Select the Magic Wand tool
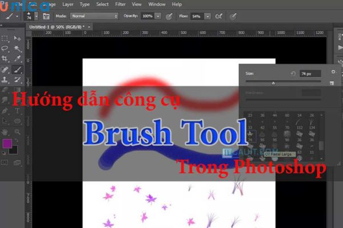The image size is (343, 228). pyautogui.click(x=17, y=48)
